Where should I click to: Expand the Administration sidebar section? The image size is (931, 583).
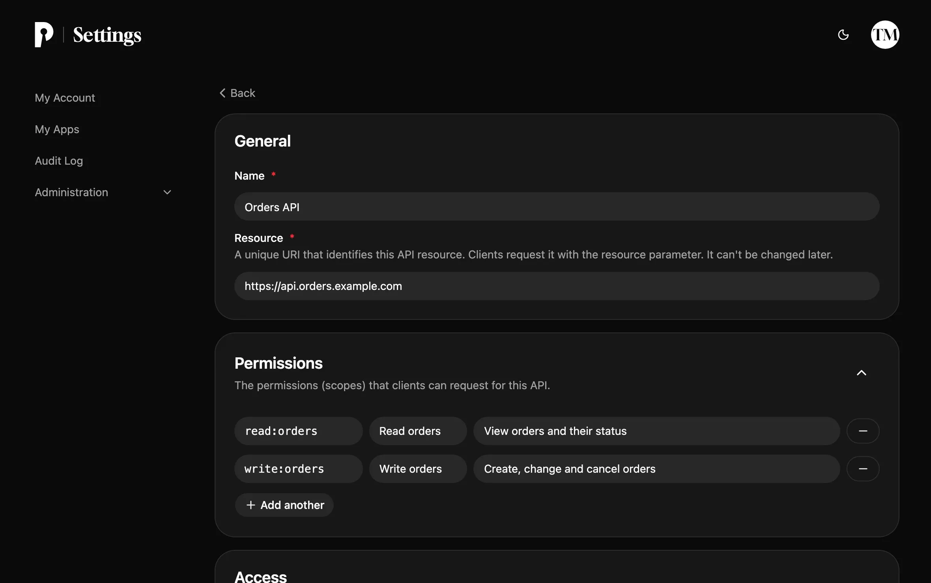pyautogui.click(x=103, y=192)
